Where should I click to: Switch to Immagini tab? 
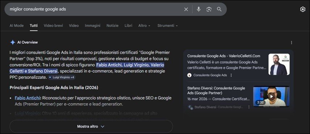coord(92,25)
